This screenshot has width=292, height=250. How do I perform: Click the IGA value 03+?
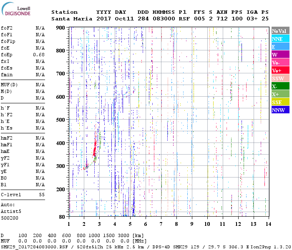[x=252, y=19]
